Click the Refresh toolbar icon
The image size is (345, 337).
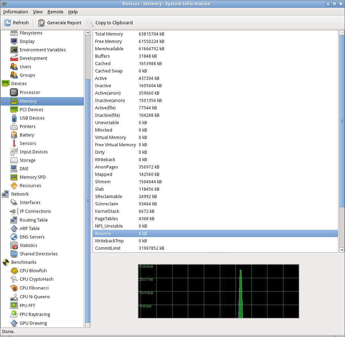(x=7, y=23)
